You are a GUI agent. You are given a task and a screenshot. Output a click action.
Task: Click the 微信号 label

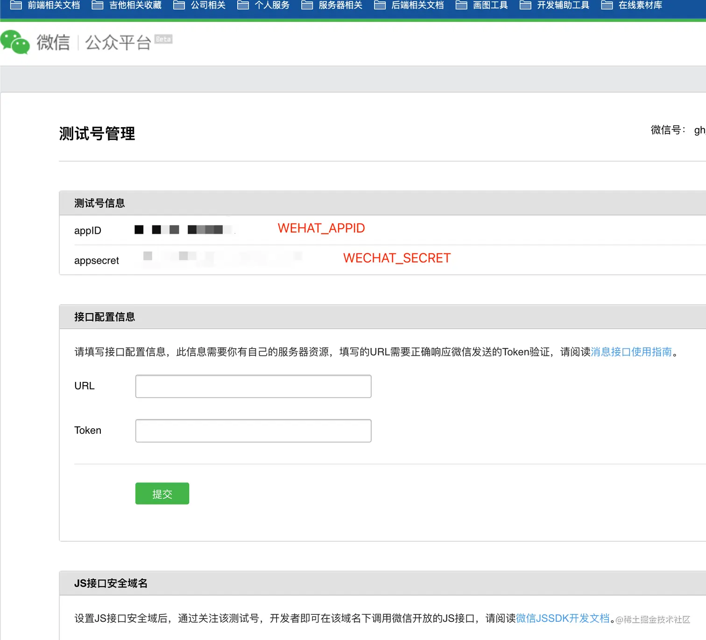(668, 130)
